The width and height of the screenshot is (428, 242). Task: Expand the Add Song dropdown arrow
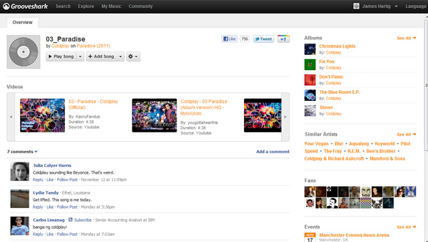coord(120,56)
